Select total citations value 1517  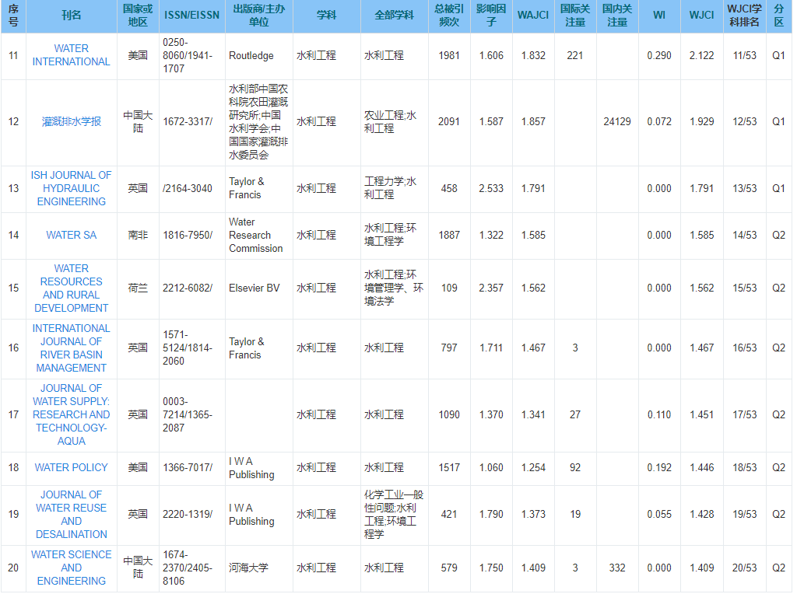(x=449, y=467)
